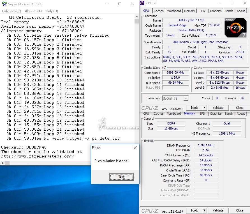This screenshot has width=250, height=214.
Task: Click the Package value Socket AM4 (1331)
Action: [191, 30]
